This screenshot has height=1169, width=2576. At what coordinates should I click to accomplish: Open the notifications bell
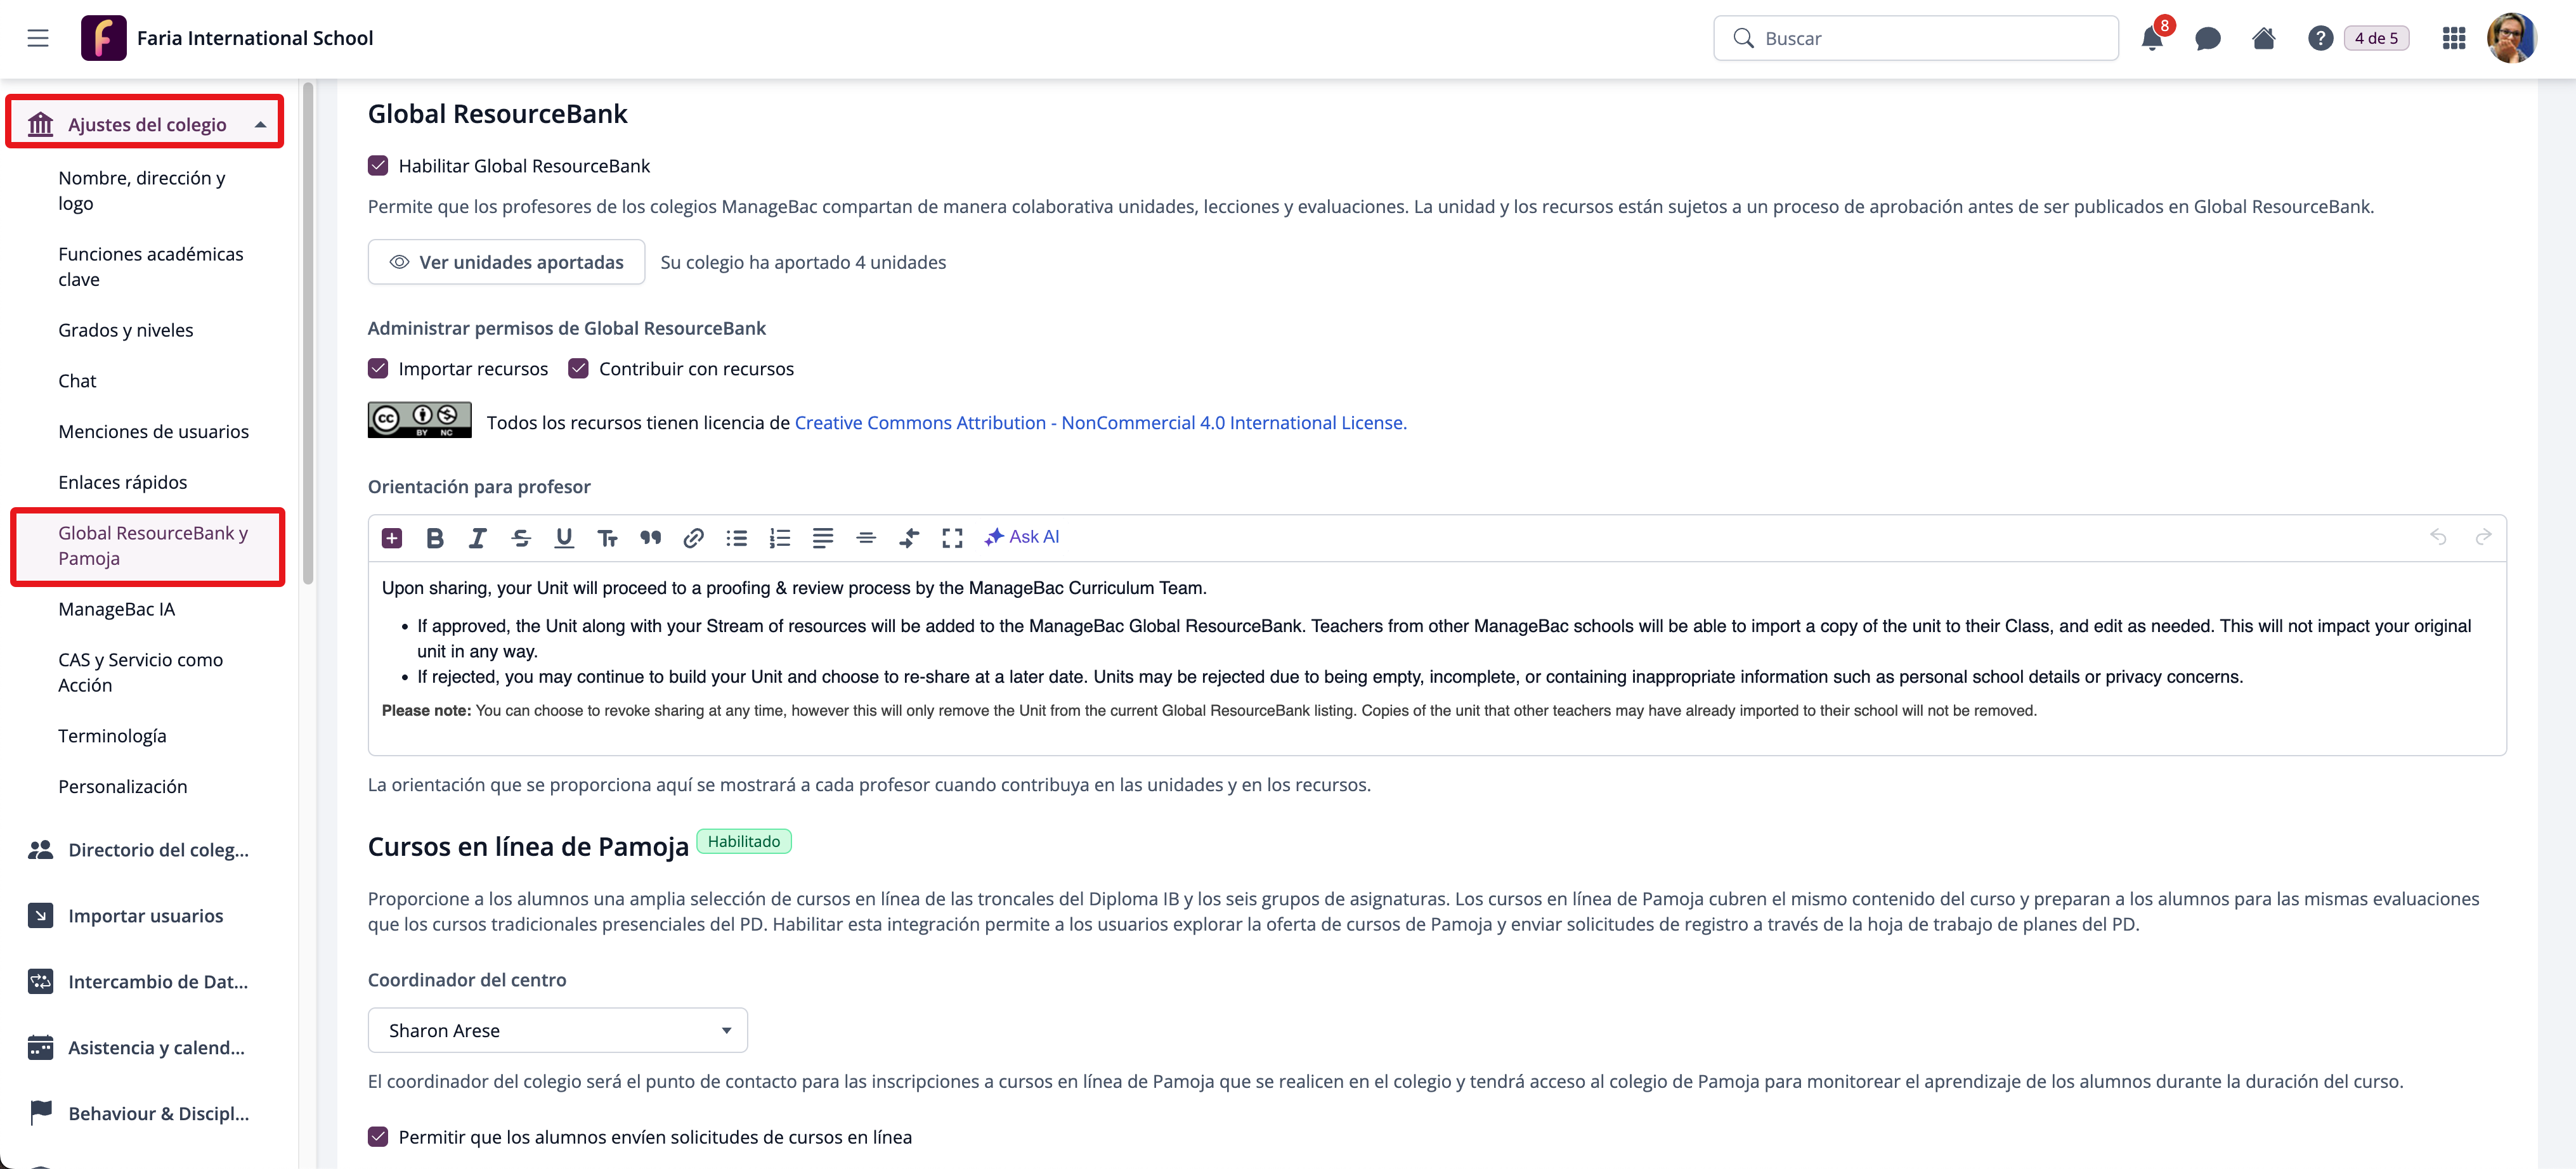pos(2152,39)
